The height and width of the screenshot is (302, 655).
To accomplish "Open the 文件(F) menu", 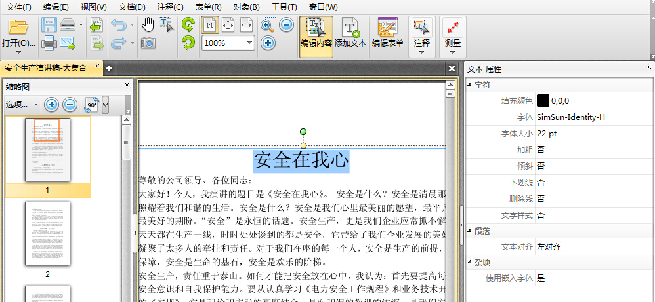I will [x=19, y=7].
